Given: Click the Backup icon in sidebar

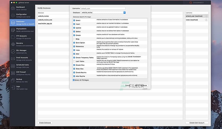Looking at the screenshot, I should 13,80.
